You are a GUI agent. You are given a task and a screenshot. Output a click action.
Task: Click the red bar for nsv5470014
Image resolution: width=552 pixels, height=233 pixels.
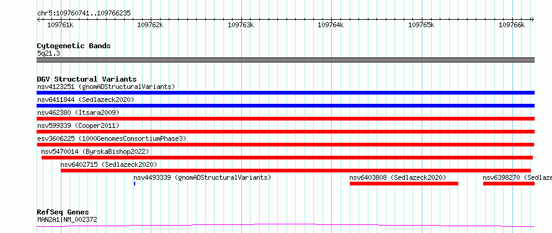pyautogui.click(x=287, y=158)
